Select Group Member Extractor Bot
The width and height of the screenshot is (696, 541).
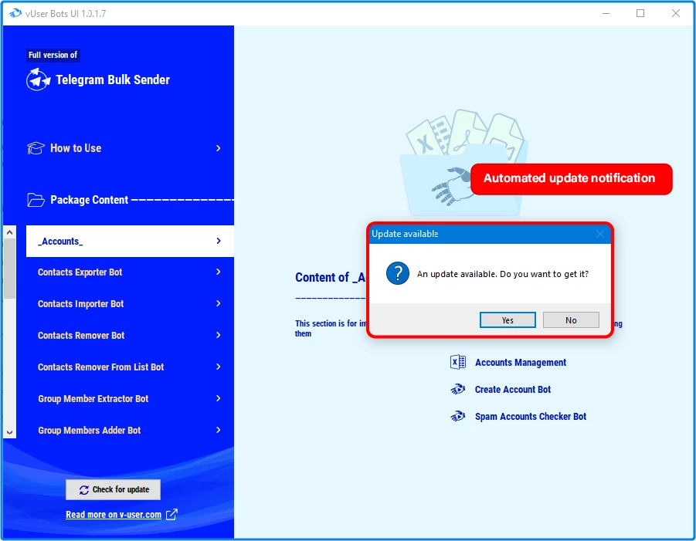130,398
